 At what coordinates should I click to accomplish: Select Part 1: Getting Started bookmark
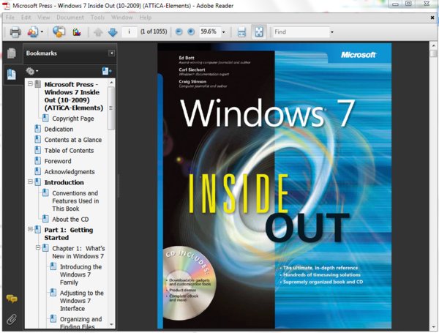[69, 234]
